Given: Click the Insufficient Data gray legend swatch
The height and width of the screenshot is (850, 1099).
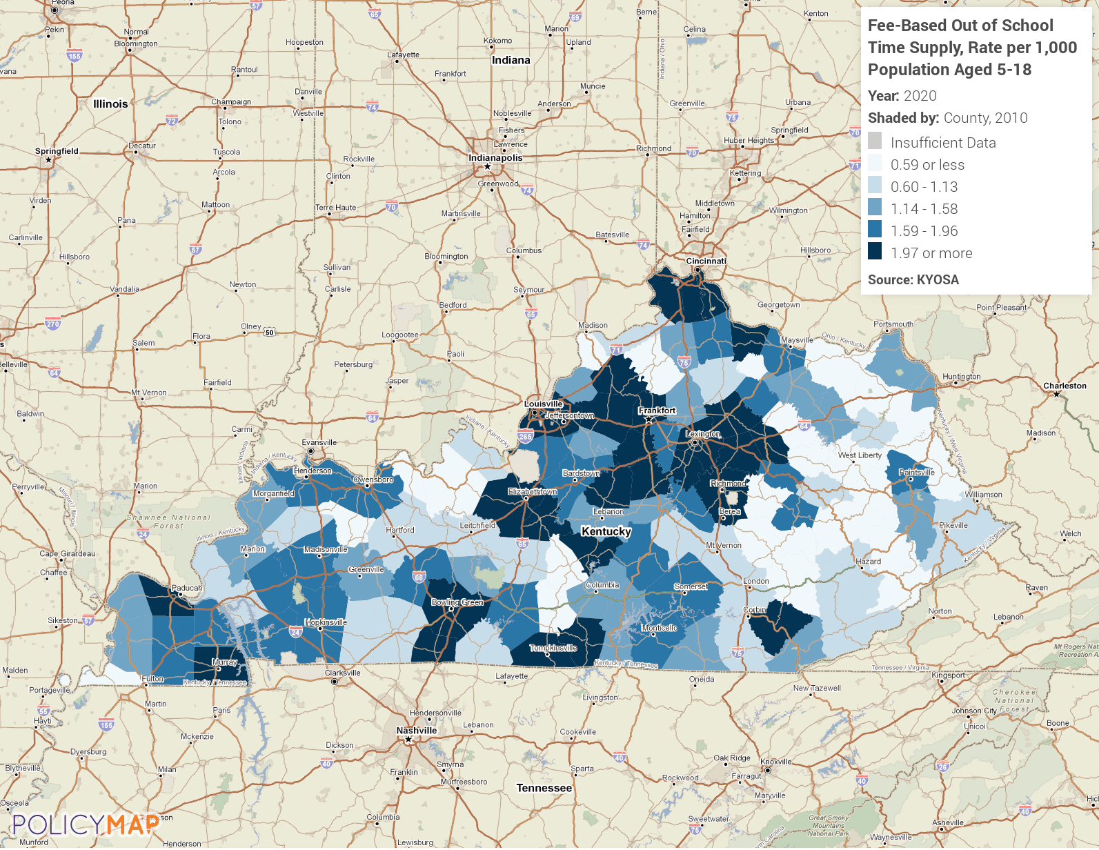Looking at the screenshot, I should tap(875, 141).
